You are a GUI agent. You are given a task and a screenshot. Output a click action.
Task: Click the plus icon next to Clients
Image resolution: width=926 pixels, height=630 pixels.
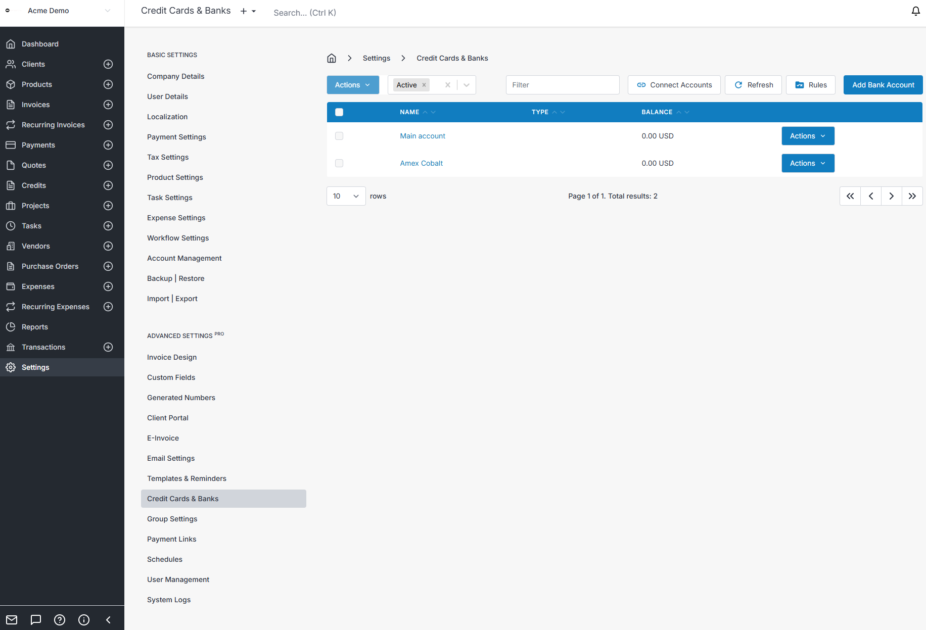pyautogui.click(x=108, y=64)
